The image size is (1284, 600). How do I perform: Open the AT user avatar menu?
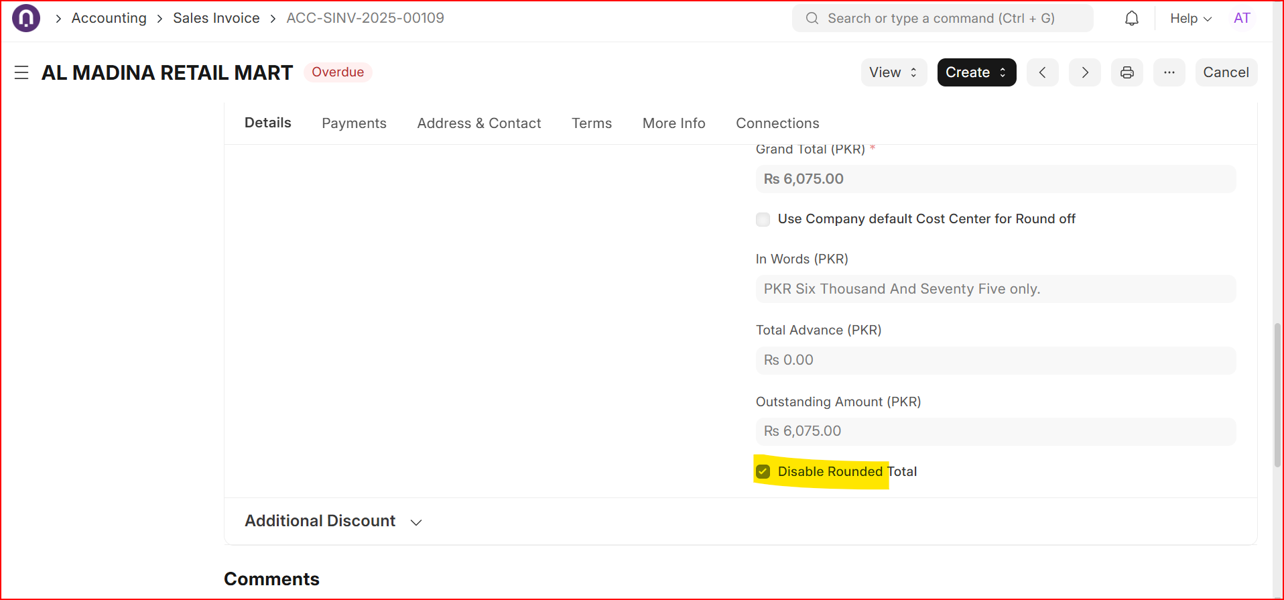[x=1242, y=18]
